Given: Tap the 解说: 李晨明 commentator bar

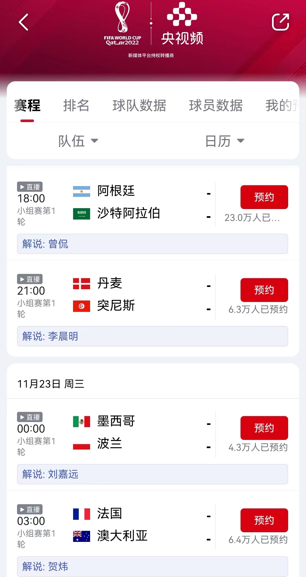Looking at the screenshot, I should point(152,336).
